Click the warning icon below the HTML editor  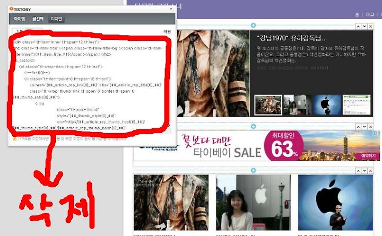click(x=15, y=138)
